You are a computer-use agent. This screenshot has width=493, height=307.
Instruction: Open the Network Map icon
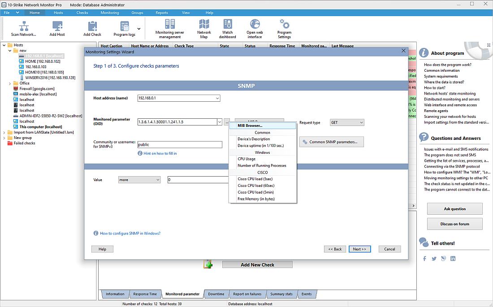click(x=204, y=24)
